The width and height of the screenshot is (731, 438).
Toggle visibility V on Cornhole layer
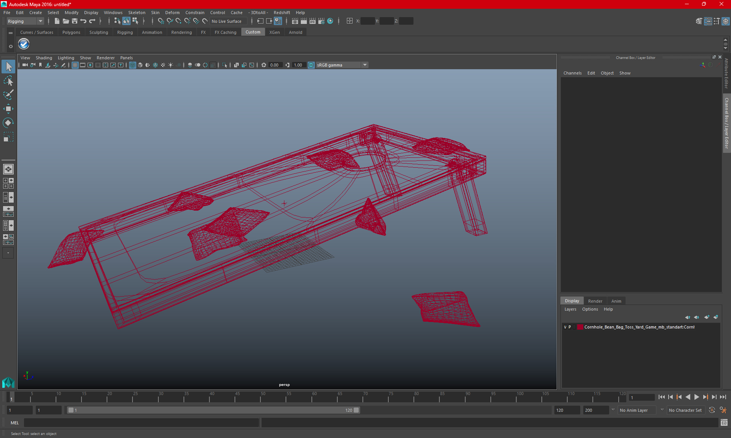(x=565, y=327)
